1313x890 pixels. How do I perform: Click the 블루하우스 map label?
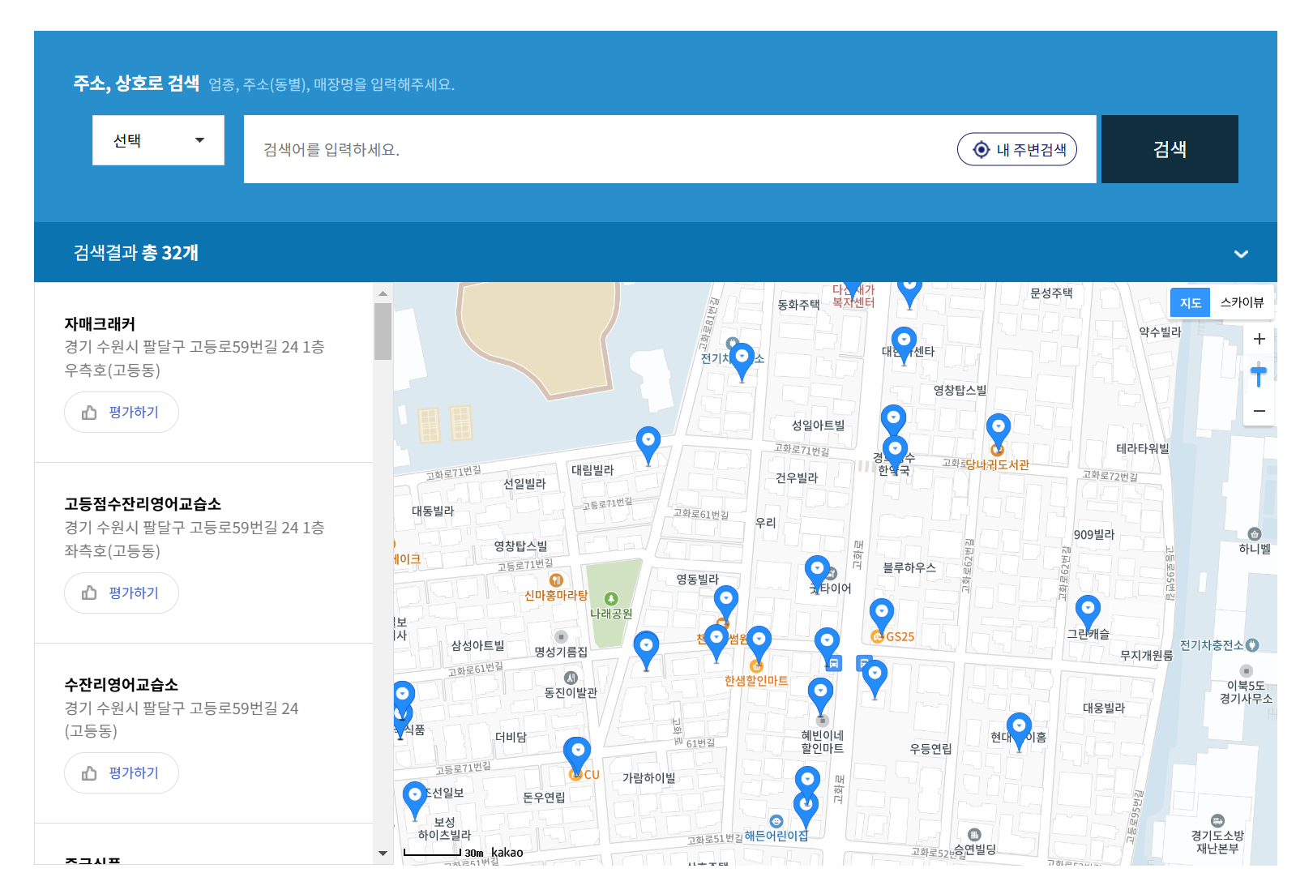(909, 568)
